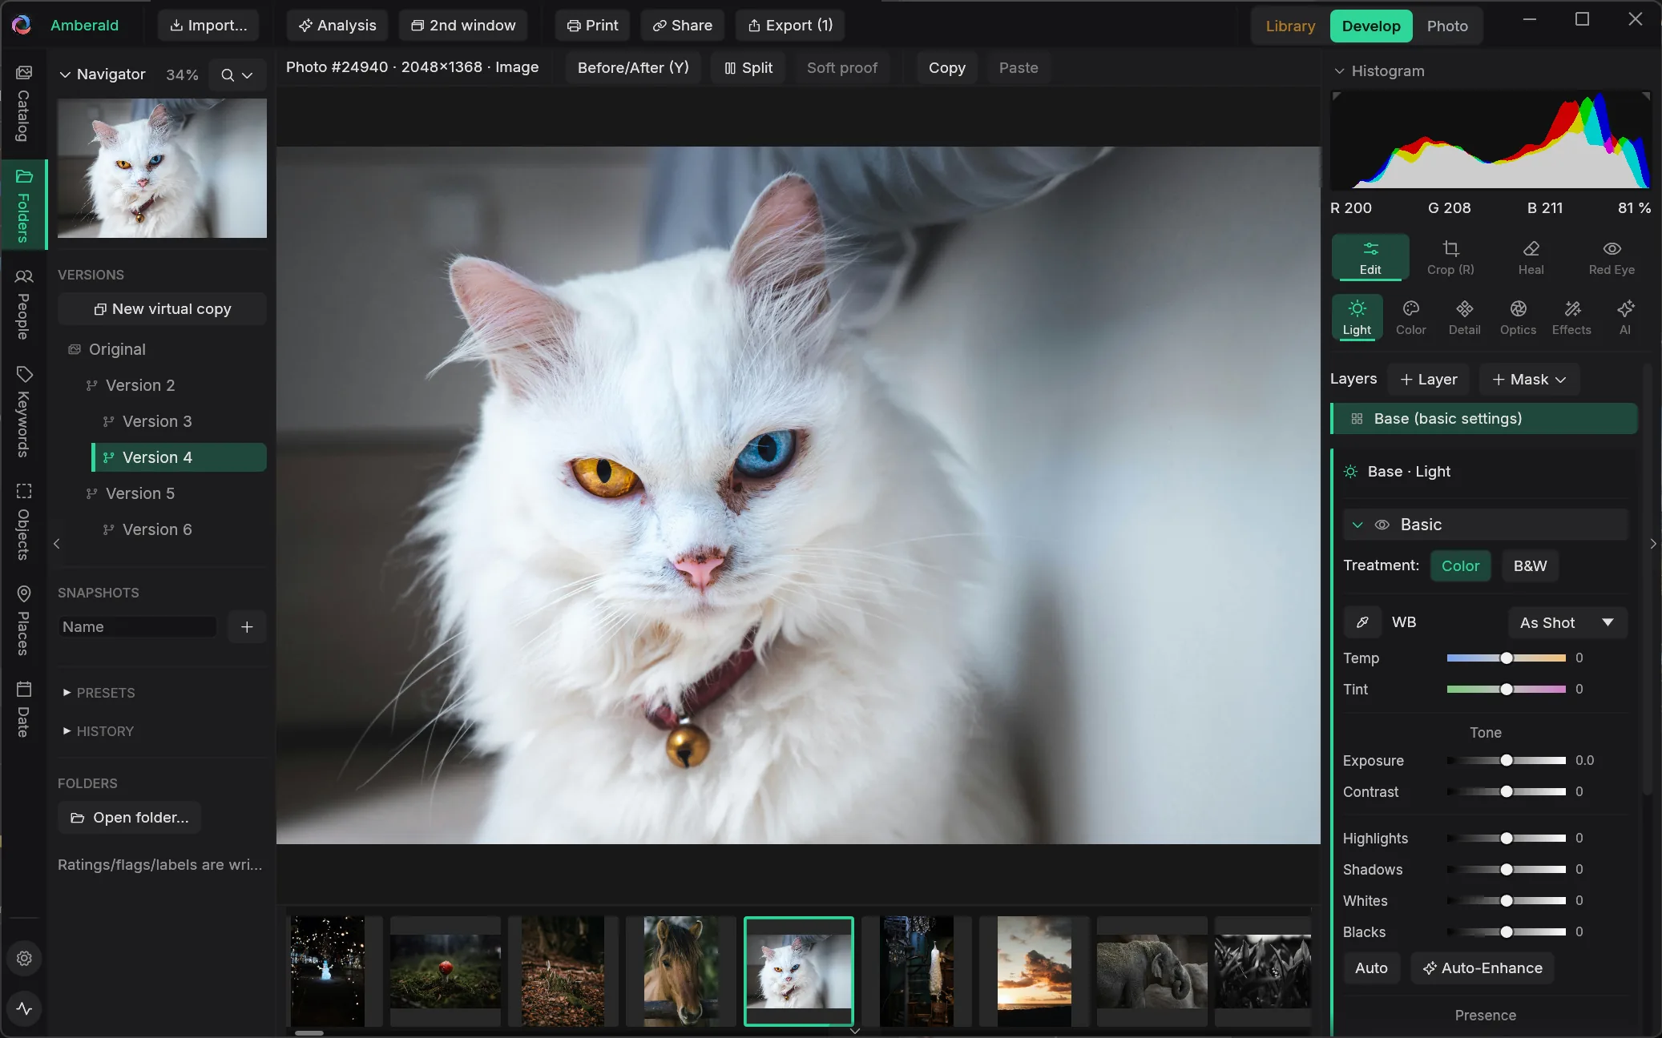Open the Navigator zoom dropdown

tap(237, 74)
